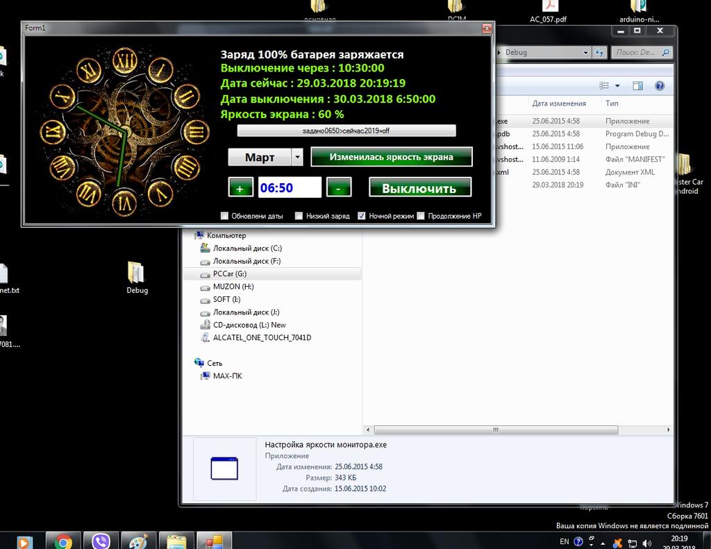
Task: Open the Debug address bar history dropdown
Action: (x=585, y=52)
